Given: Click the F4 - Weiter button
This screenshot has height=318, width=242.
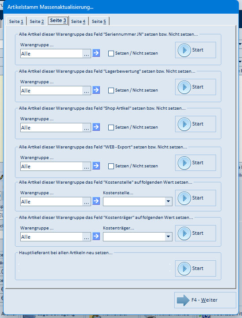Looking at the screenshot, I should coord(205,300).
